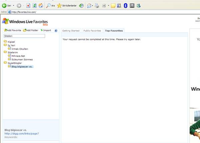Click the Print icon in the toolbar
200x143 pixels.
click(x=97, y=6)
